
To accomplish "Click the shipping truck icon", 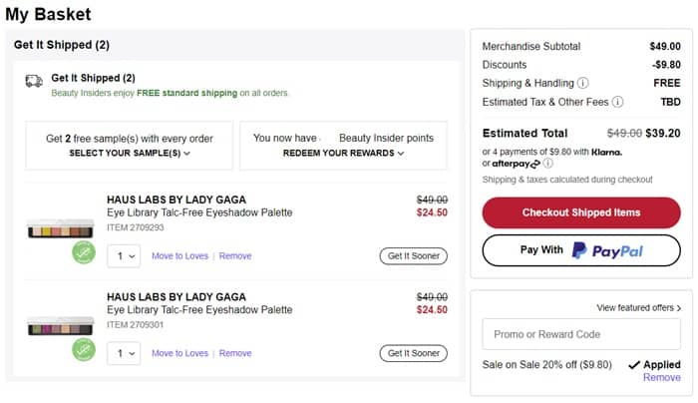I will 35,83.
